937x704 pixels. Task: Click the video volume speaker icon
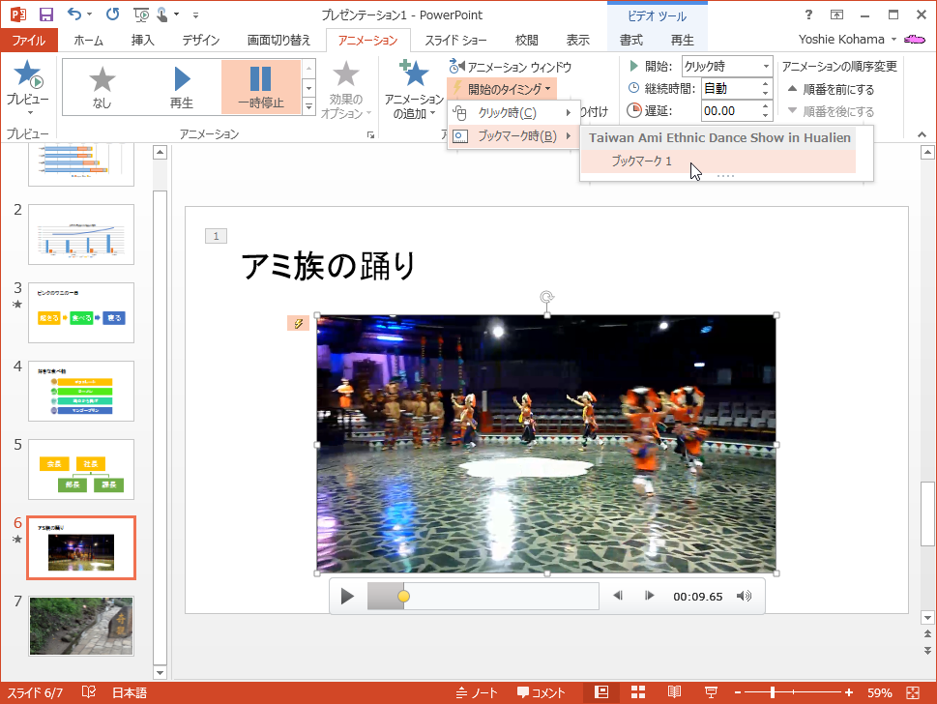(x=744, y=596)
